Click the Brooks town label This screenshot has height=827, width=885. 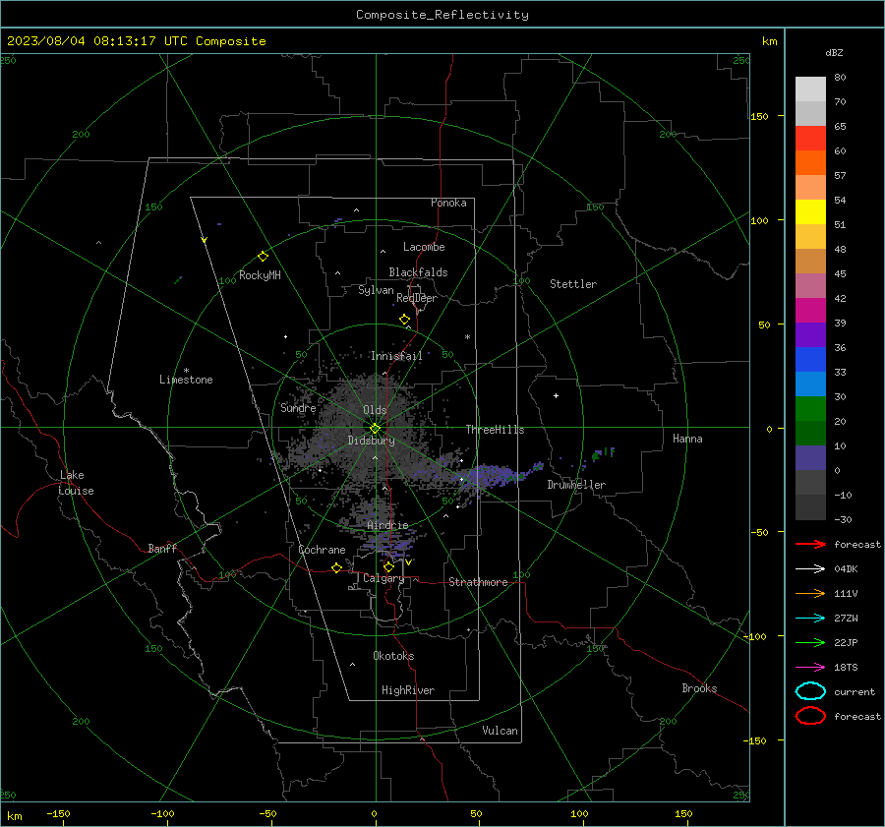point(699,688)
